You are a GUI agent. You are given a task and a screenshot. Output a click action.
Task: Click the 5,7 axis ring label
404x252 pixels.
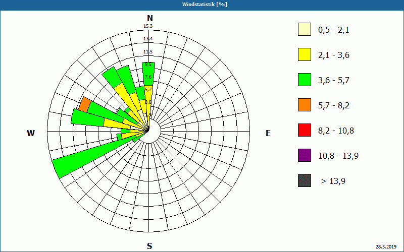pyautogui.click(x=148, y=90)
